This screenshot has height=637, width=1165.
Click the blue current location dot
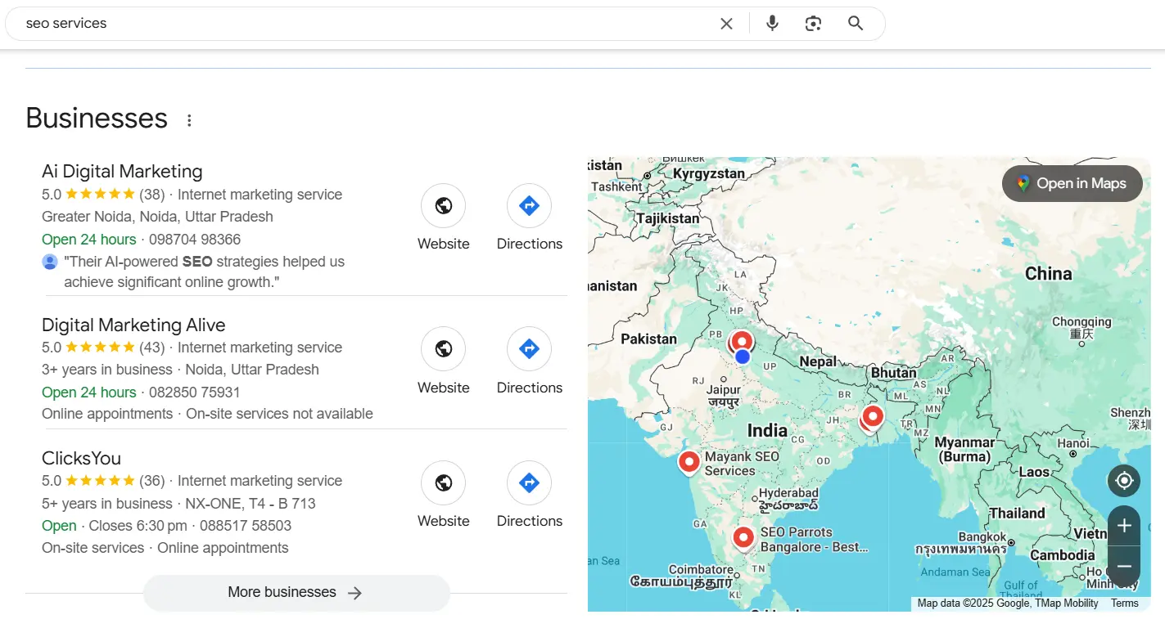pyautogui.click(x=743, y=357)
